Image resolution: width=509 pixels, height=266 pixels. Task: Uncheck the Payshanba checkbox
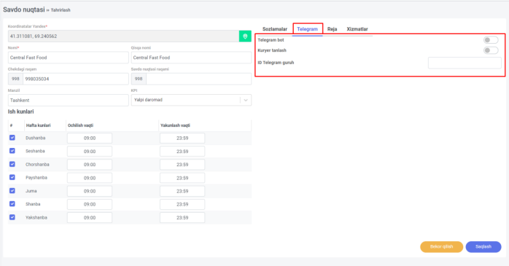pos(12,177)
